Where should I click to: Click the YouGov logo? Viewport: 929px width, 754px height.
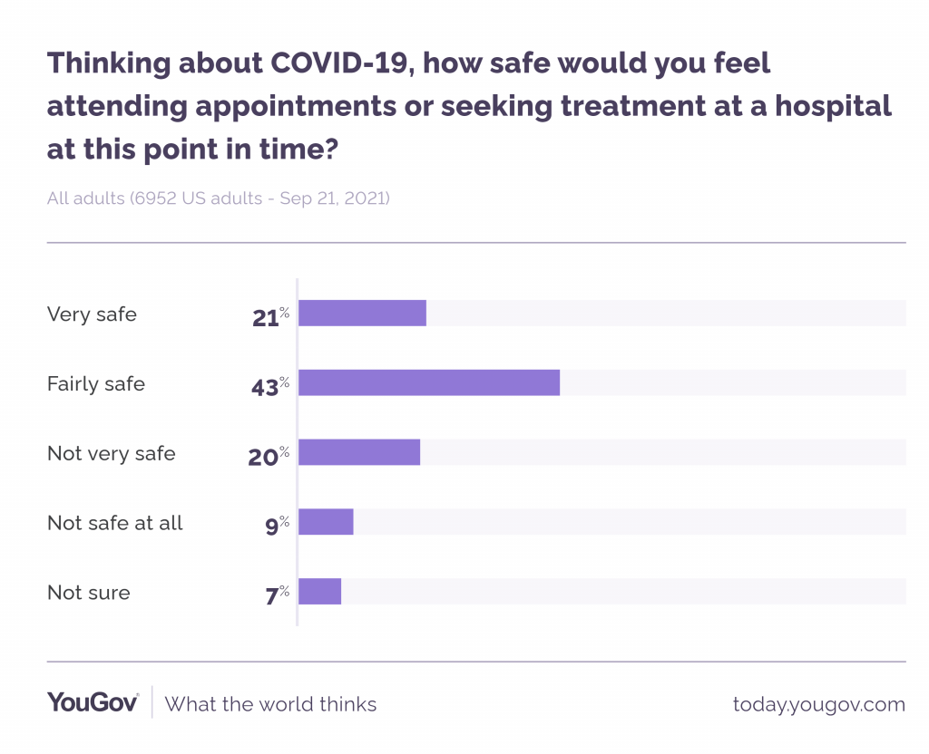pos(93,703)
